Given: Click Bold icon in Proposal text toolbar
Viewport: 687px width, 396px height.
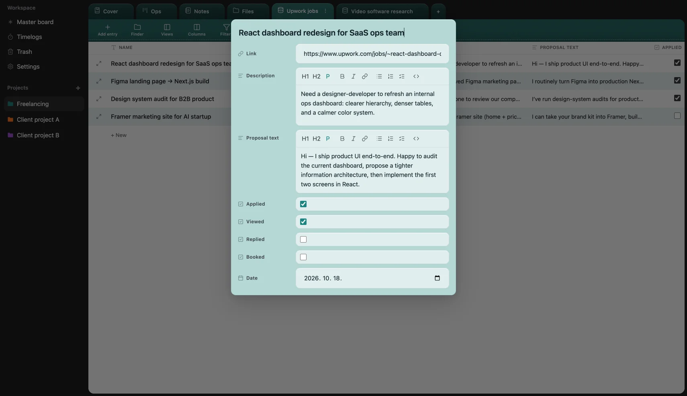Looking at the screenshot, I should pos(342,139).
